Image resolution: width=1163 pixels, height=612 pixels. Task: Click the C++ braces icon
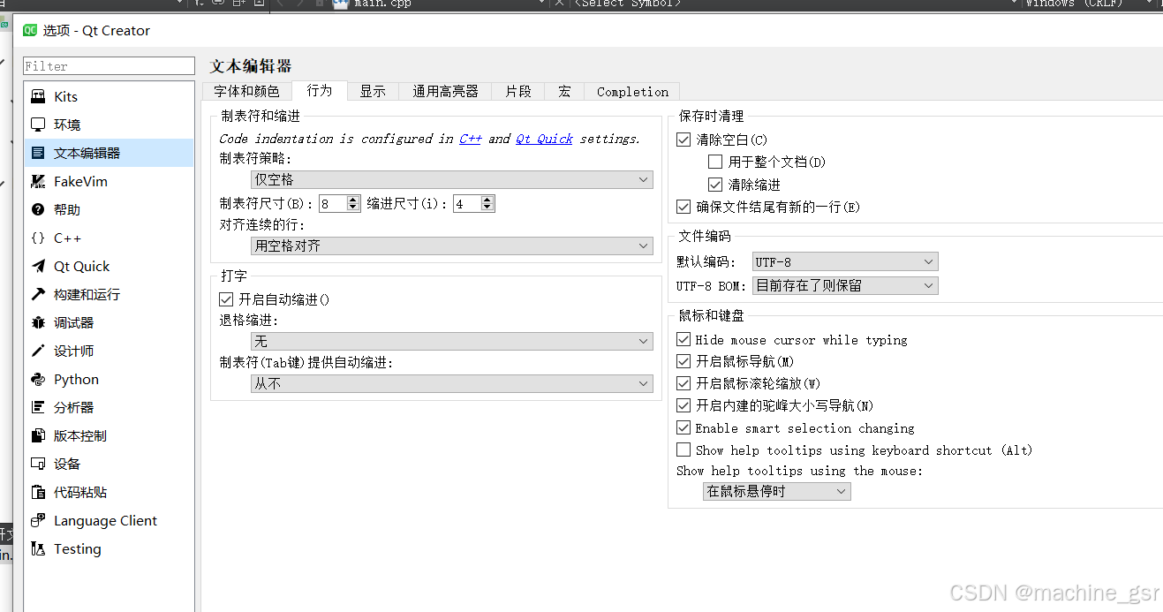pos(38,238)
